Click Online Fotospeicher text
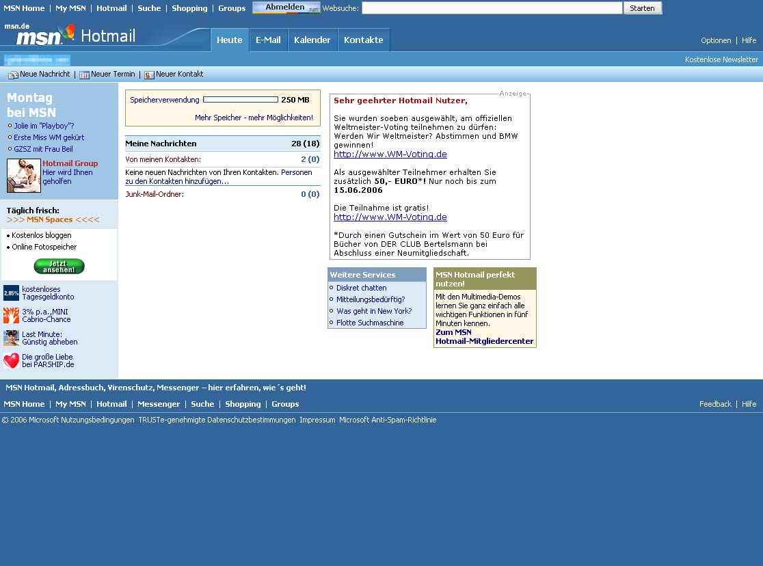Viewport: 763px width, 566px height. tap(44, 247)
